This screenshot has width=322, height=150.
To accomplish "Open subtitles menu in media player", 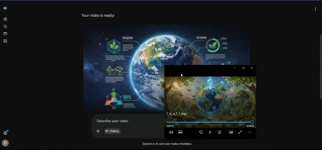I will coord(180,132).
